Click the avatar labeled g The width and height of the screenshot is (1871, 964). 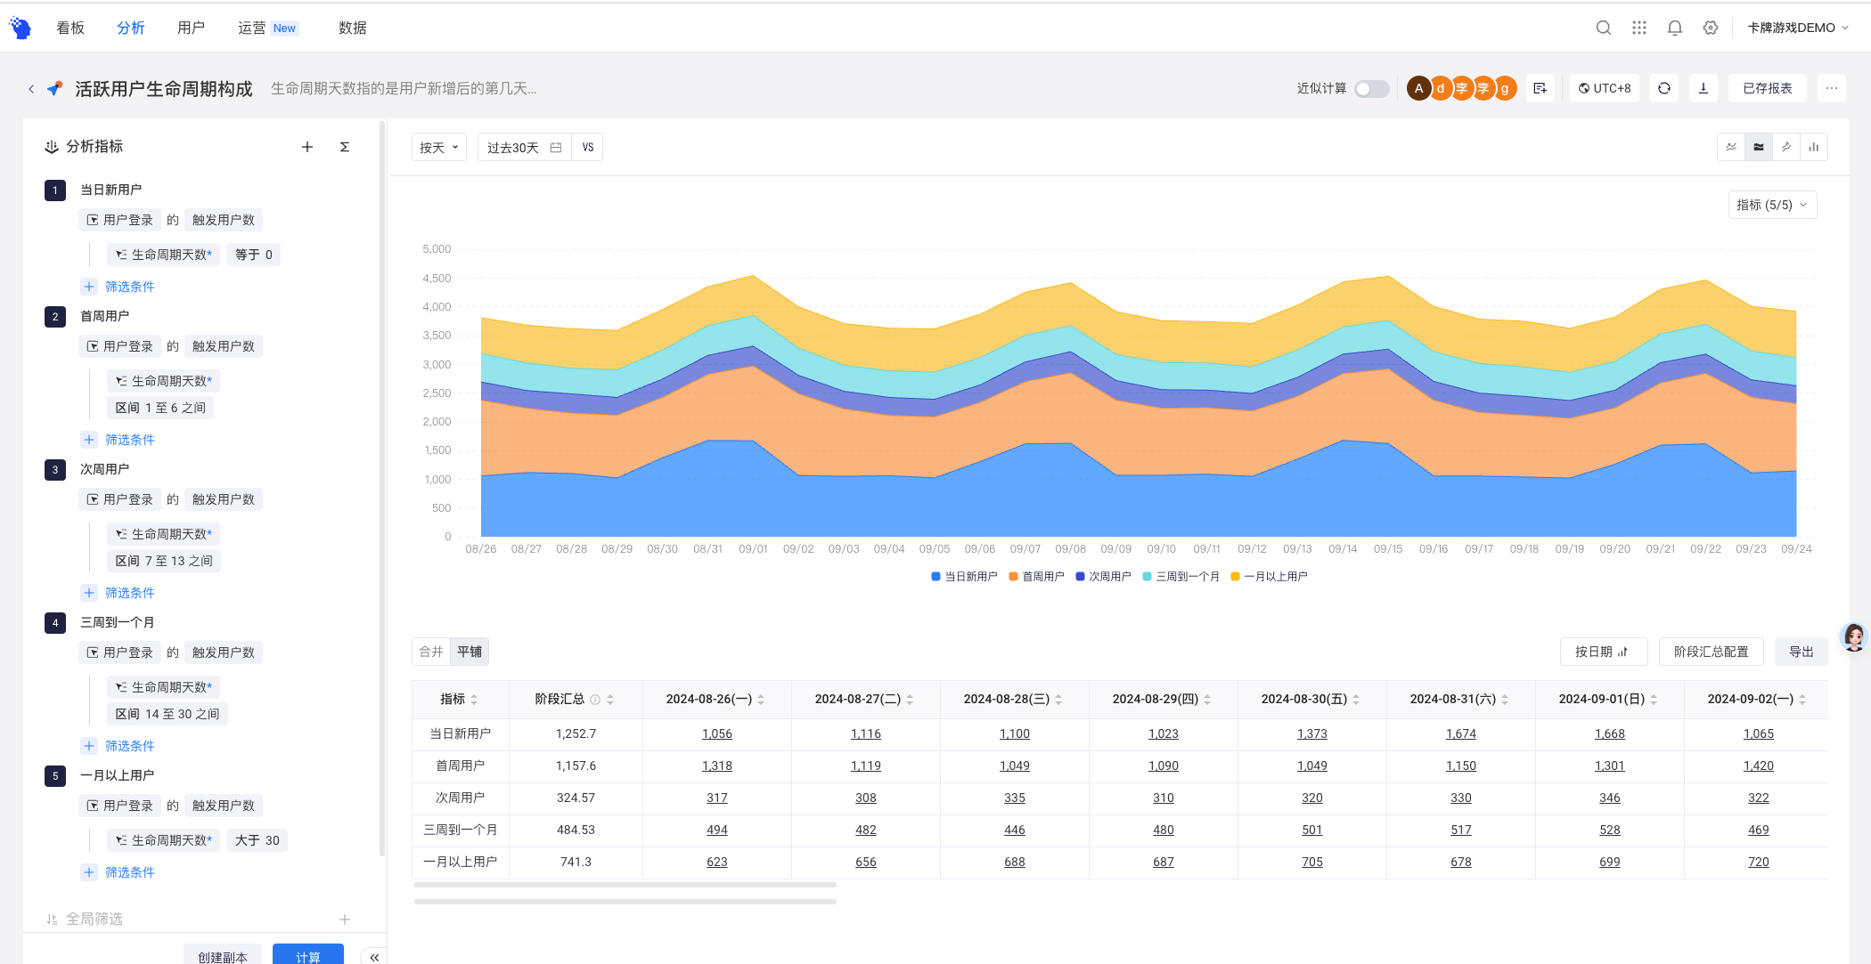point(1505,88)
